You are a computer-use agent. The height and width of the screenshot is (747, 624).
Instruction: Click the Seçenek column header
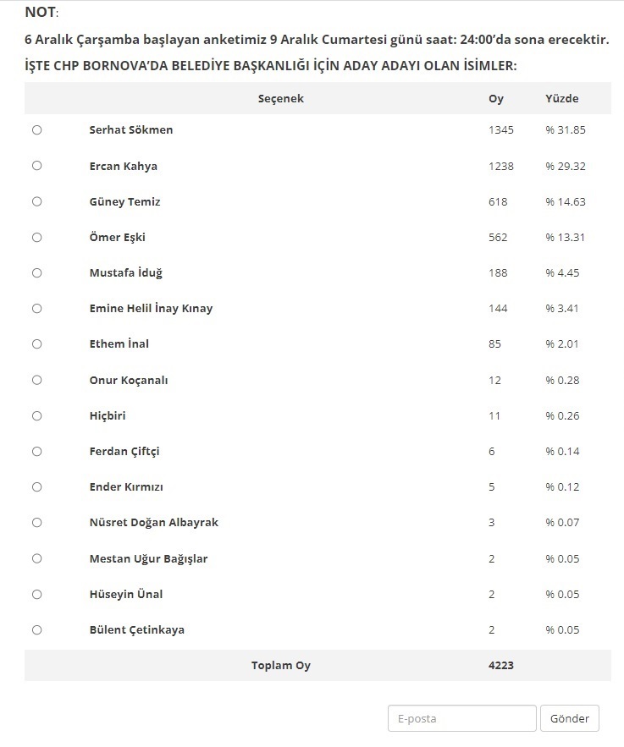tap(280, 99)
